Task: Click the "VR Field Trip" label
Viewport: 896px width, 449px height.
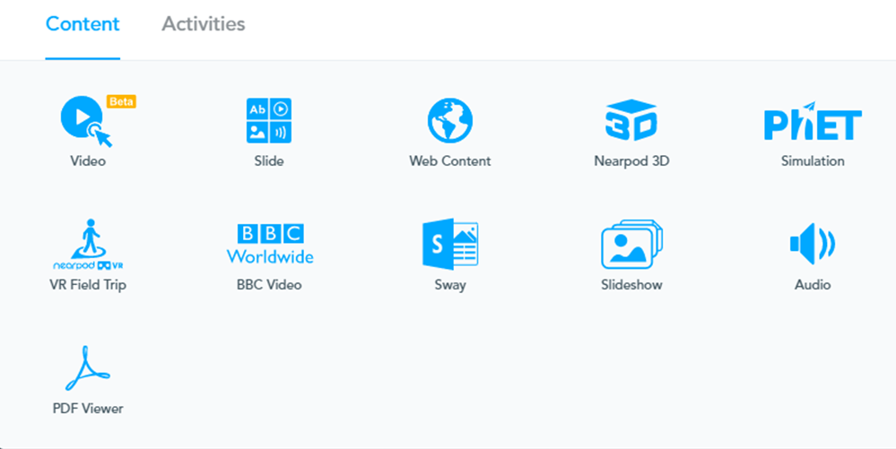Action: tap(88, 284)
